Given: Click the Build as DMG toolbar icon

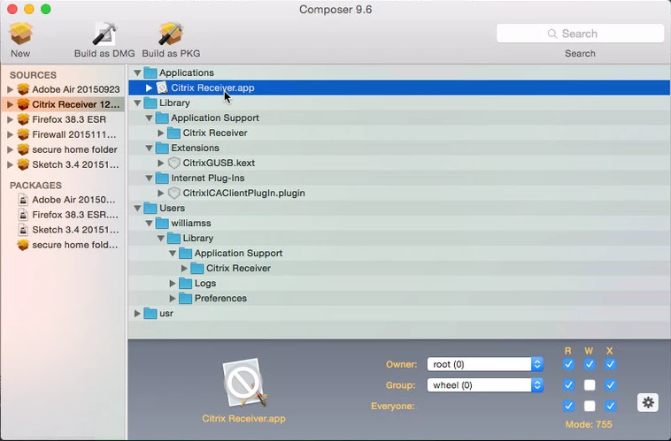Looking at the screenshot, I should point(104,34).
